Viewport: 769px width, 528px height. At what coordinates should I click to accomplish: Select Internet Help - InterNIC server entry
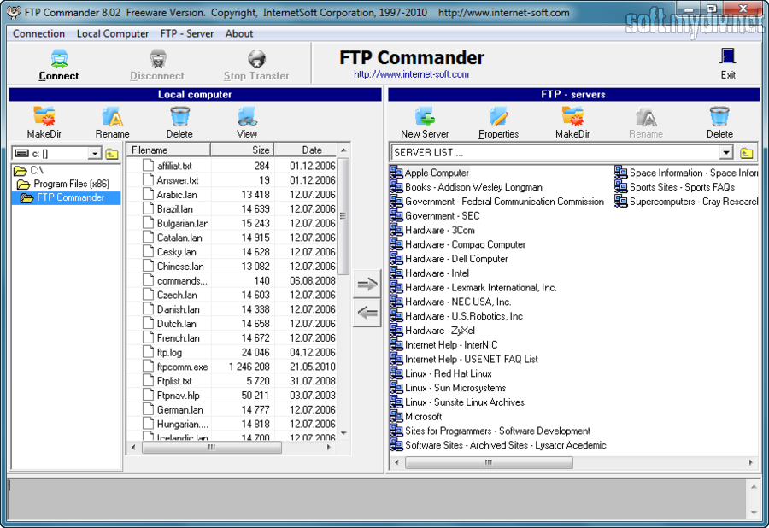[451, 344]
